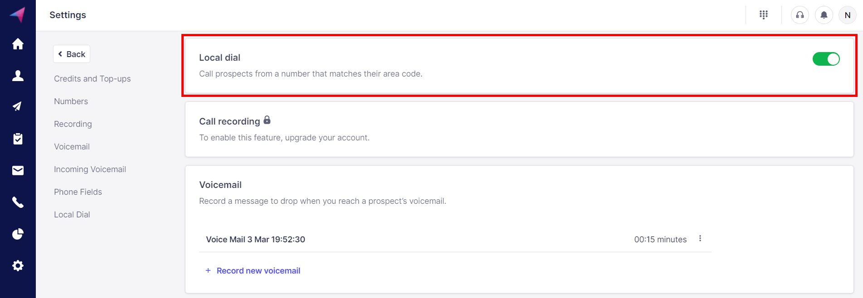Open the Campaigns paper plane icon
This screenshot has width=863, height=298.
tap(18, 106)
